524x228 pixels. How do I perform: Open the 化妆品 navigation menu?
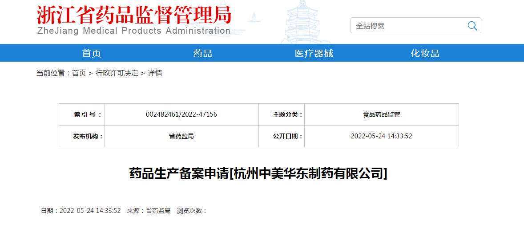(x=425, y=53)
